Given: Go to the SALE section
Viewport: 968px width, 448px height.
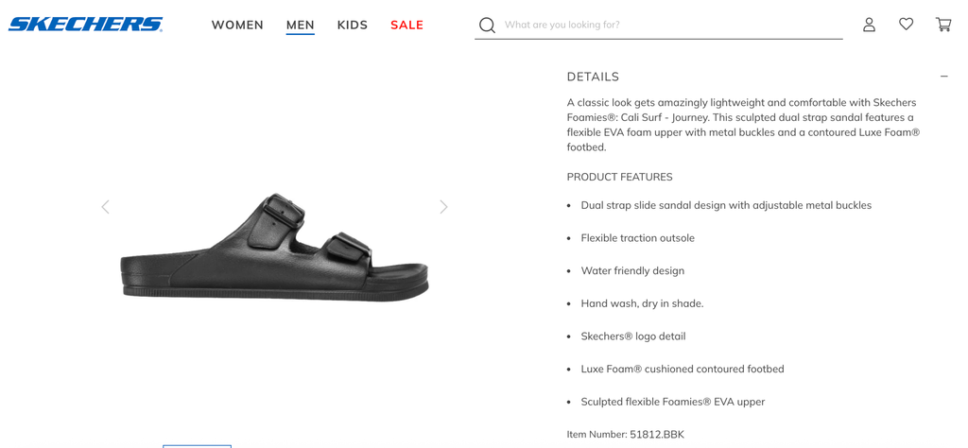Looking at the screenshot, I should tap(406, 26).
